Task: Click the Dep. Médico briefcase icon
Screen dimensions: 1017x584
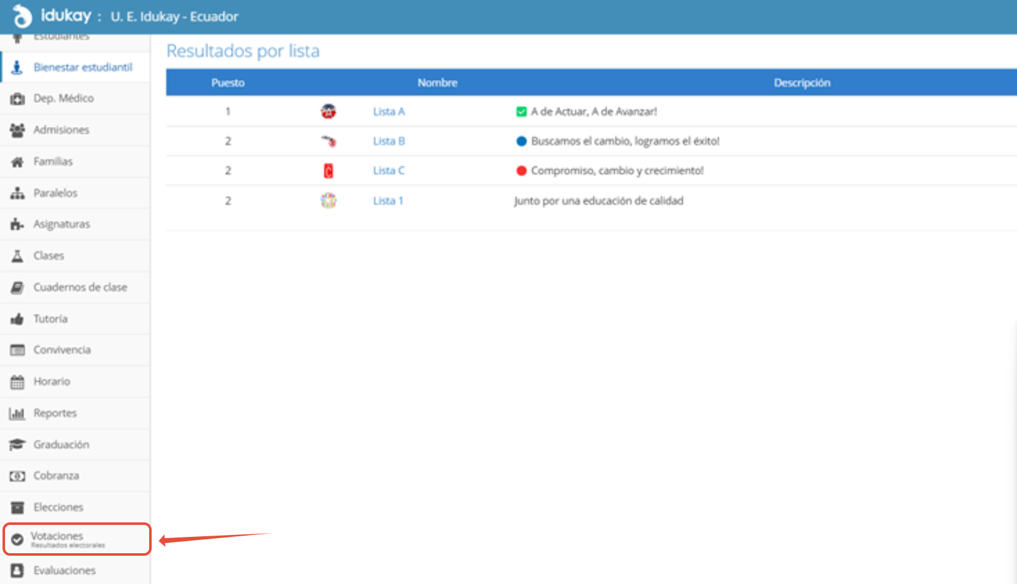Action: point(17,99)
